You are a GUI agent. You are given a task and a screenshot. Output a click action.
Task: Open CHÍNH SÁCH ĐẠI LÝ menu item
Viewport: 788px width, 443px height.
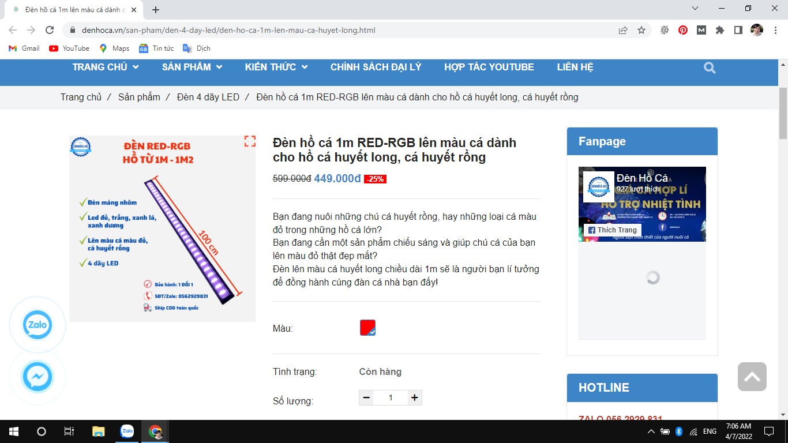(x=376, y=67)
